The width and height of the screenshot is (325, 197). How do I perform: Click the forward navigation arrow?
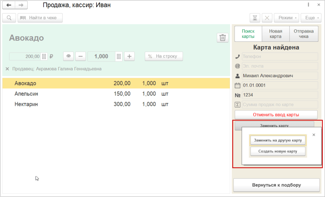coord(21,5)
